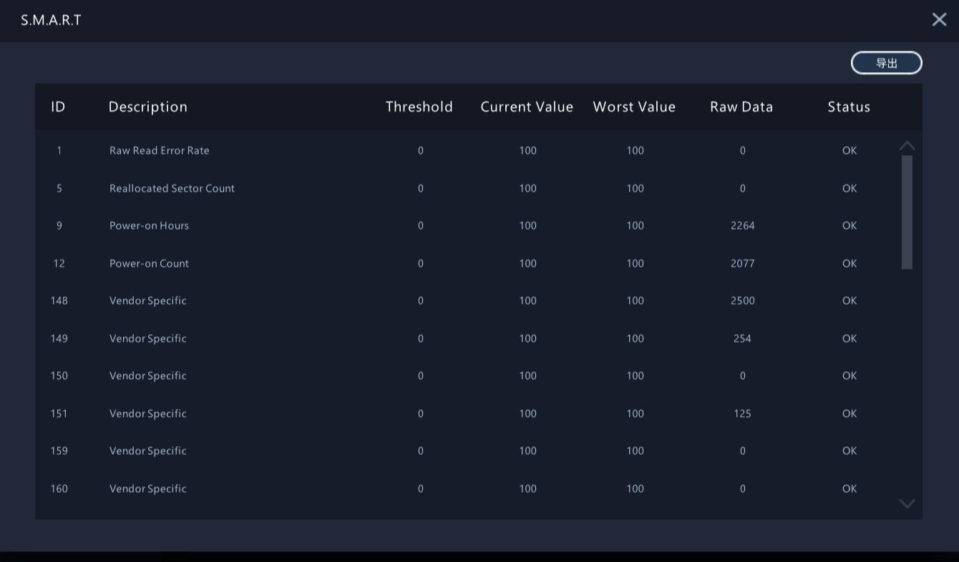The height and width of the screenshot is (562, 959).
Task: Click the ID cell 12
Action: 59,263
